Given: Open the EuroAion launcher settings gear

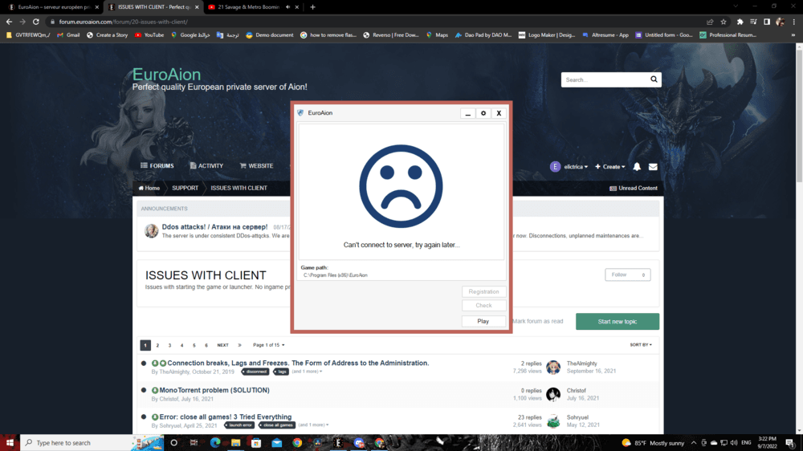Looking at the screenshot, I should pos(483,113).
